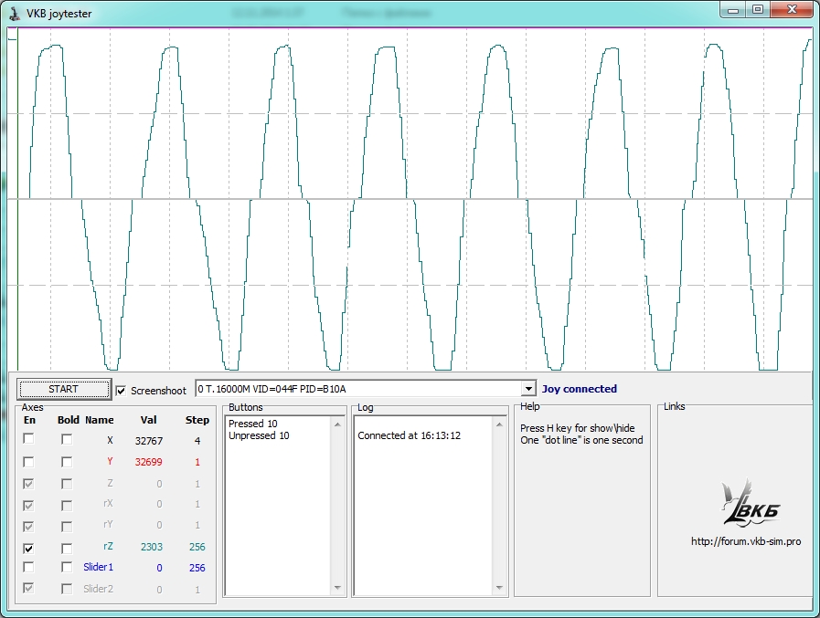Maximize the VKB joytester window
Viewport: 820px width, 618px height.
point(757,9)
